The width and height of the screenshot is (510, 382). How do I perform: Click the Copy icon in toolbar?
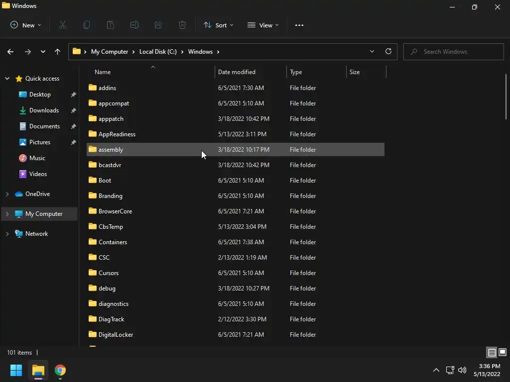tap(87, 25)
